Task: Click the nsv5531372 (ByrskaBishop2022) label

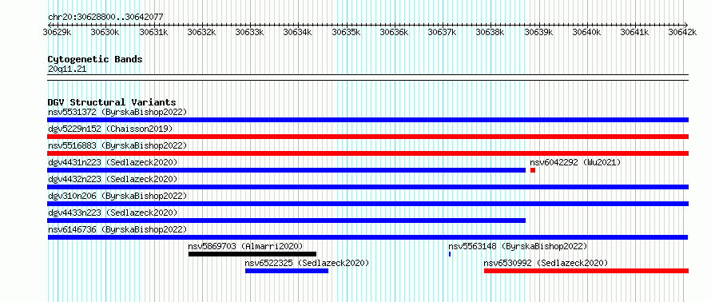Action: point(117,112)
